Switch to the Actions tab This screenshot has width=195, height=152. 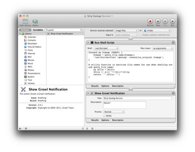[25, 30]
